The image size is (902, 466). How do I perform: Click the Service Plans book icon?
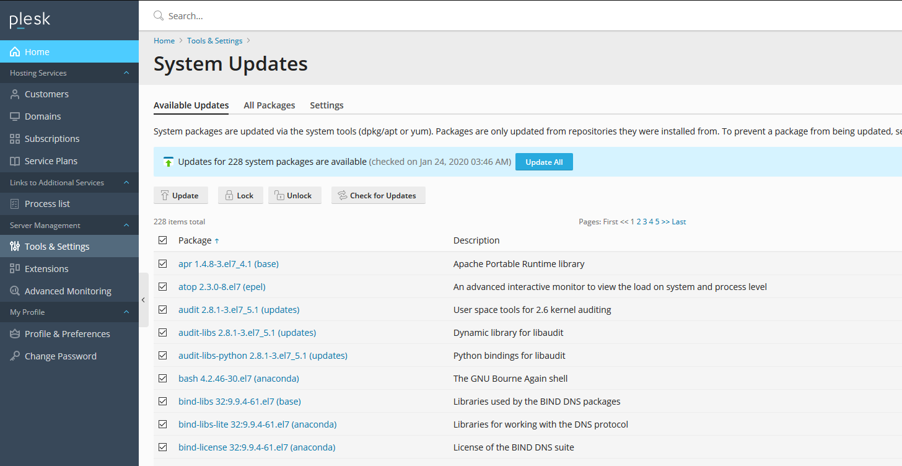[x=15, y=161]
